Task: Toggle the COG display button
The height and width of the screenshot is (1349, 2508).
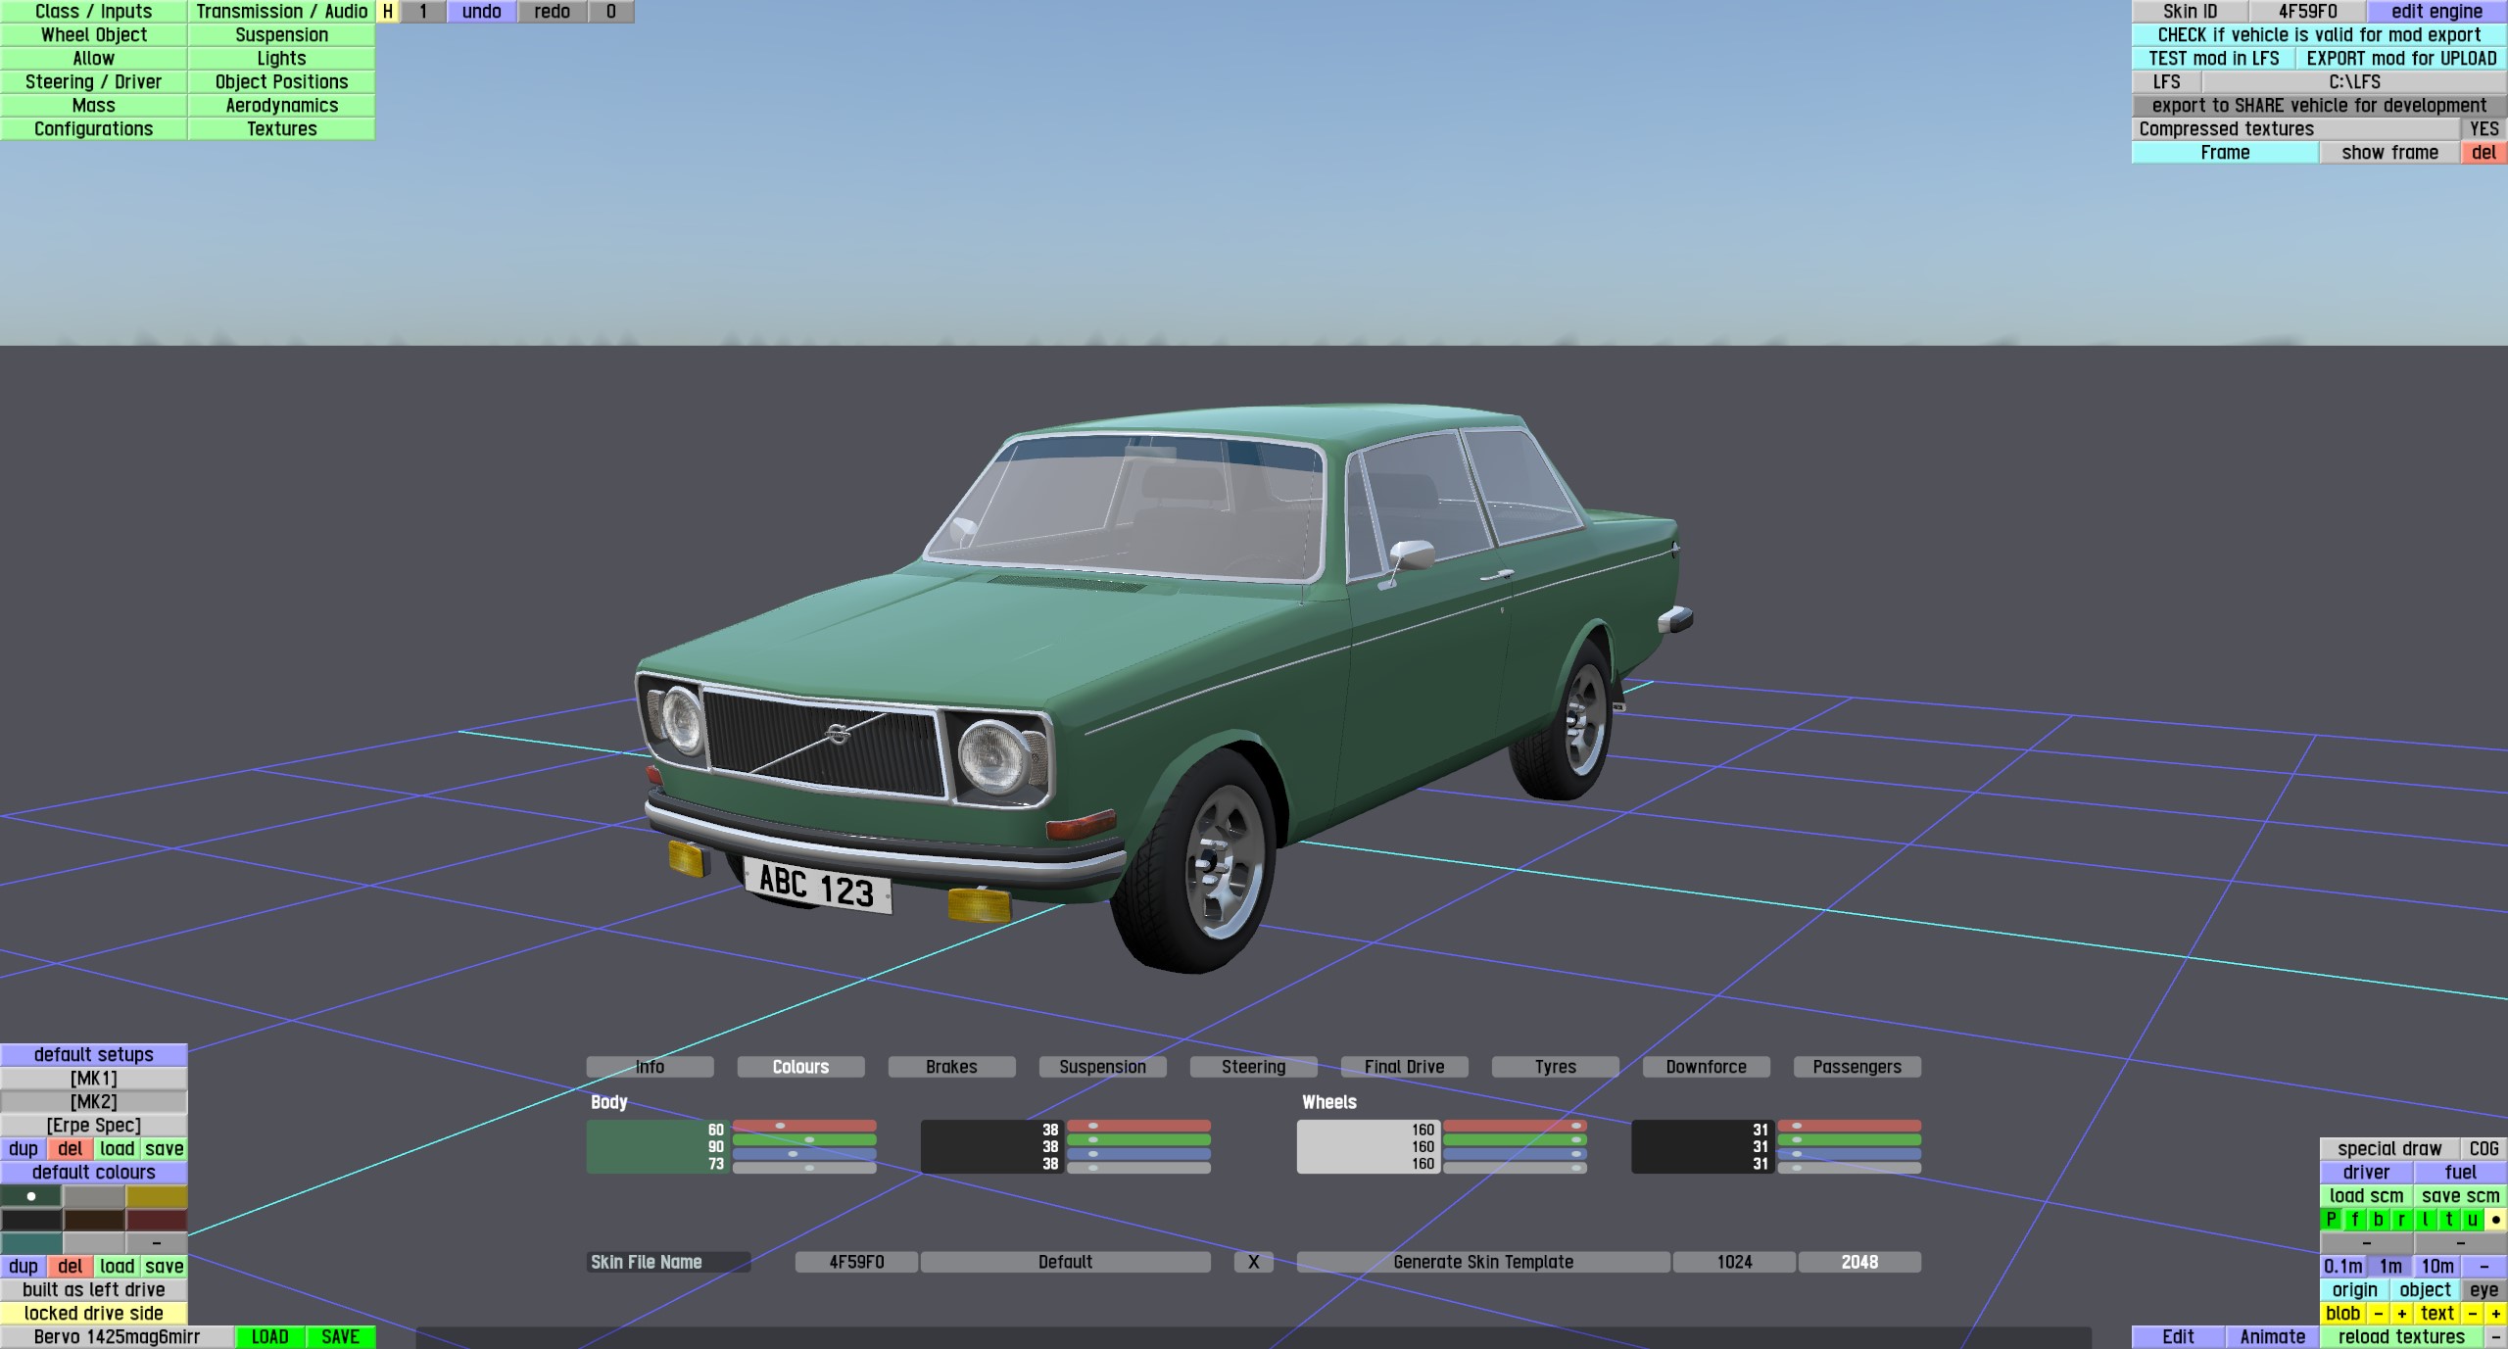Action: (2484, 1148)
